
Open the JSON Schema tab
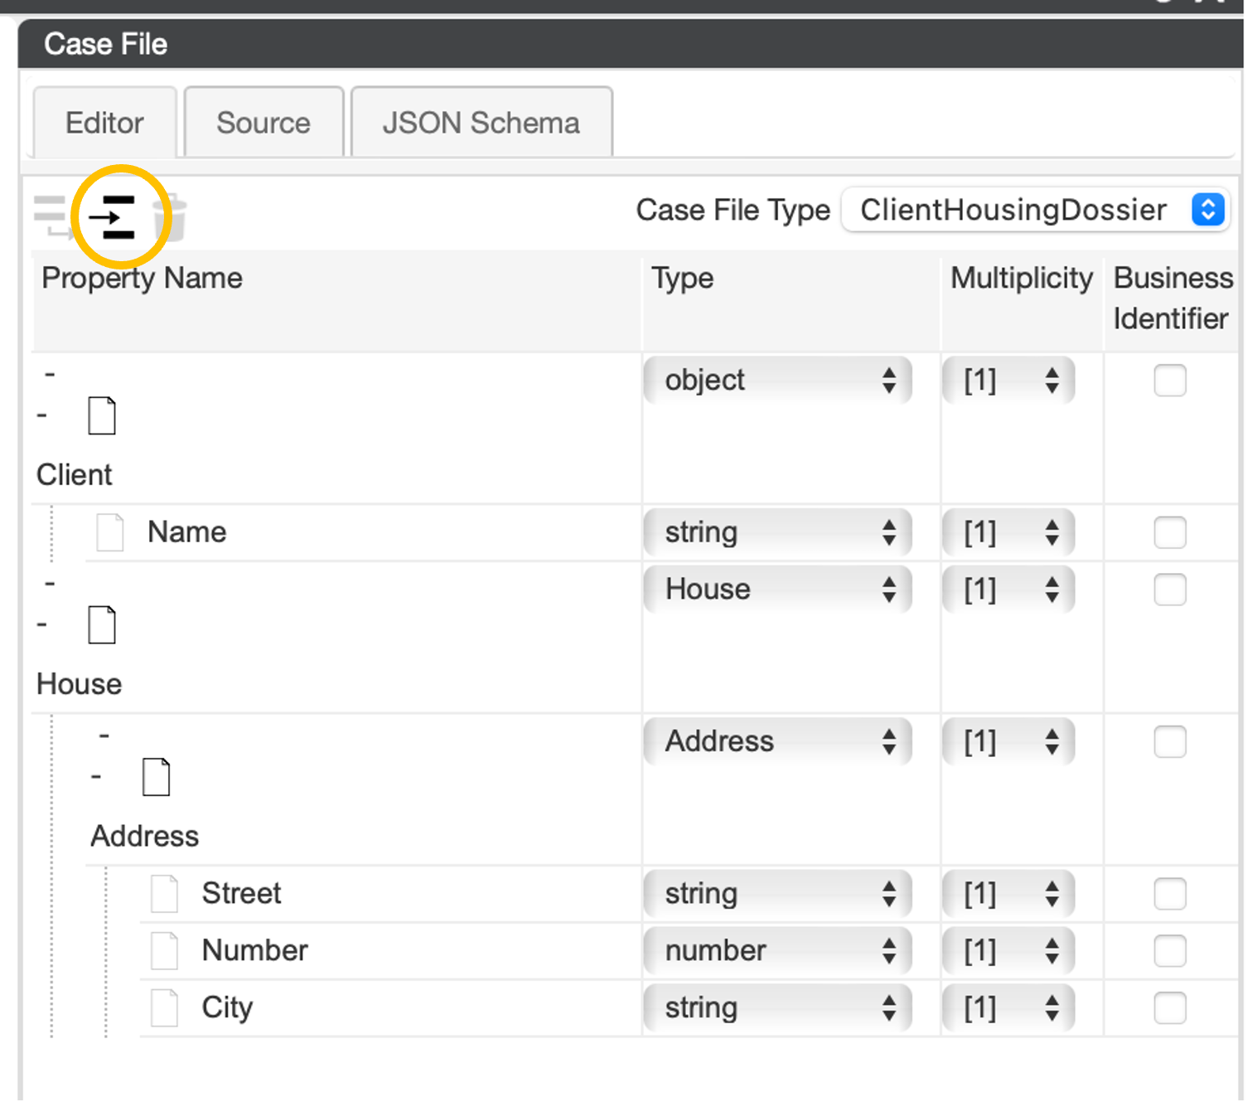click(x=481, y=123)
